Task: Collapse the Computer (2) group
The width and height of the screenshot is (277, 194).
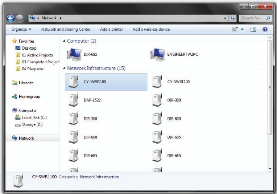Action: click(x=64, y=41)
